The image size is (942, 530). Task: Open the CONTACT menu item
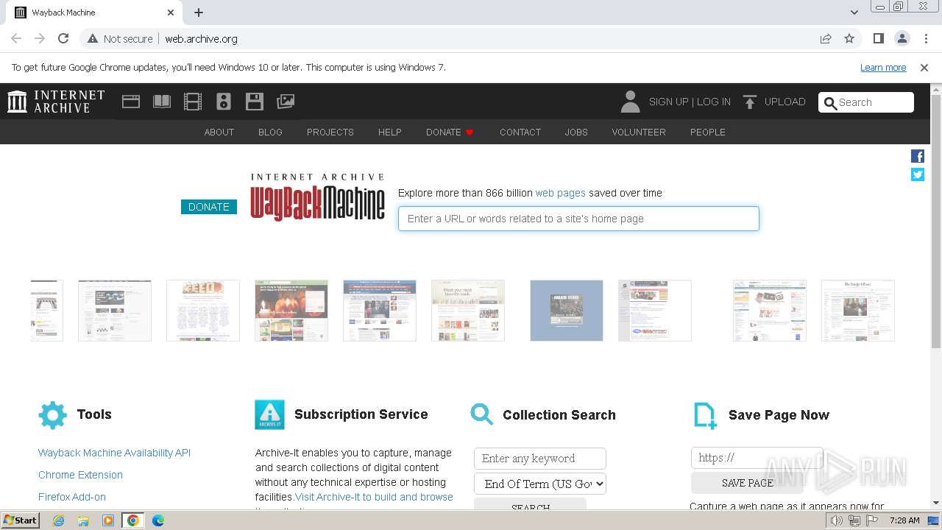pyautogui.click(x=520, y=132)
